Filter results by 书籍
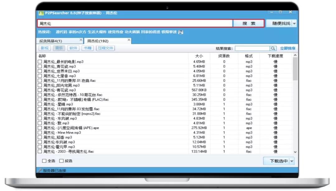The image size is (336, 191). pos(88,48)
